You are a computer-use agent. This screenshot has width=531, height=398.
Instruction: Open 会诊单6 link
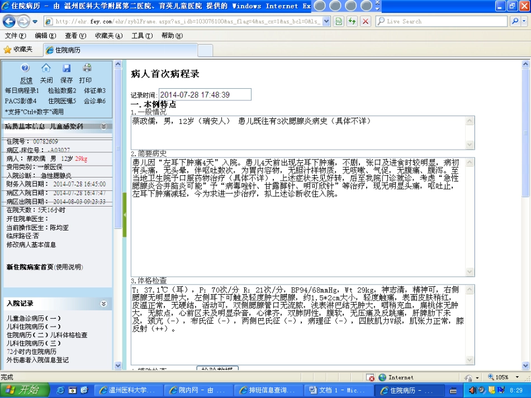pyautogui.click(x=95, y=101)
